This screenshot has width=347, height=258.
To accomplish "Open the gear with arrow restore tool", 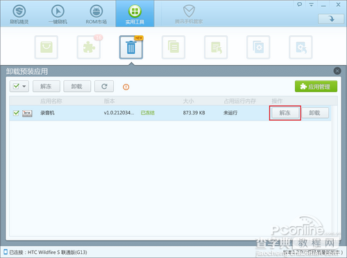I will (301, 47).
